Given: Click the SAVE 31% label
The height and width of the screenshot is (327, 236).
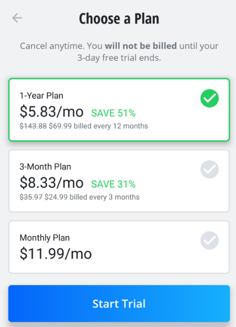Looking at the screenshot, I should (x=114, y=184).
